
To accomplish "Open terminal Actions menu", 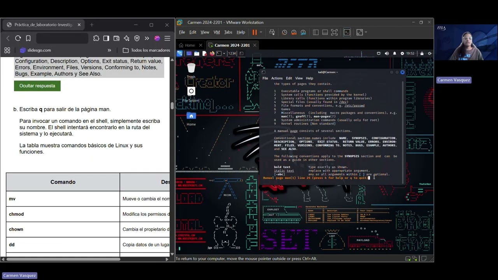I will coord(277,78).
